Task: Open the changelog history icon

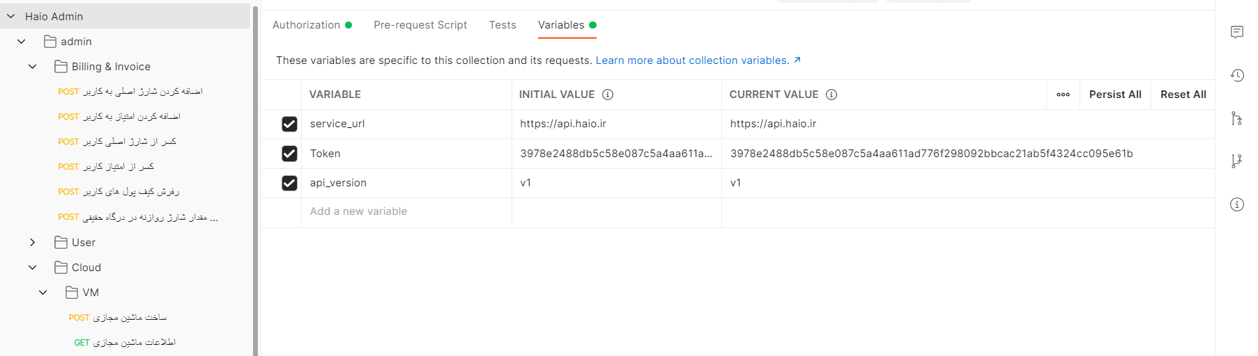Action: point(1236,75)
